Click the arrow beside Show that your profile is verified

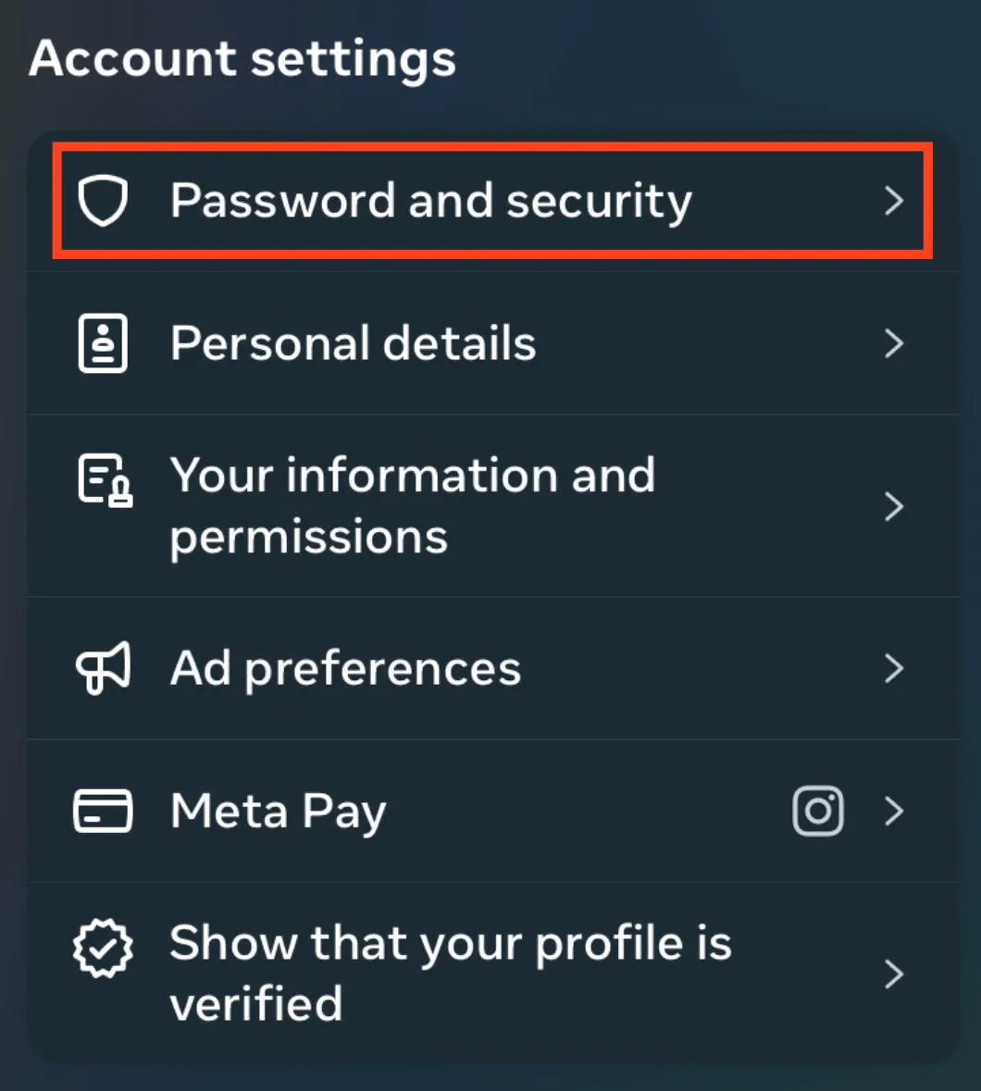pyautogui.click(x=893, y=973)
